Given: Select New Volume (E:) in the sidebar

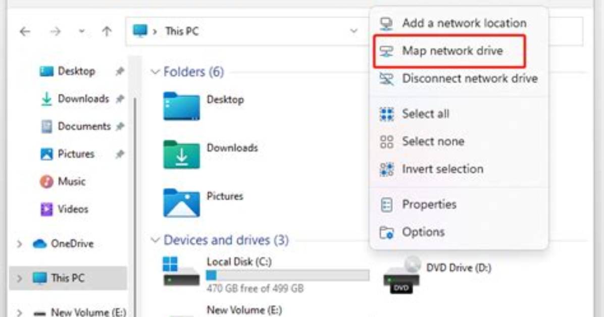Looking at the screenshot, I should click(88, 312).
